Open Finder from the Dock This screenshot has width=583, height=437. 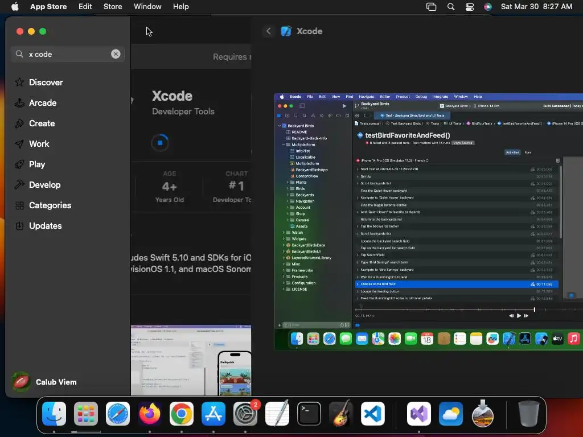[x=54, y=414]
